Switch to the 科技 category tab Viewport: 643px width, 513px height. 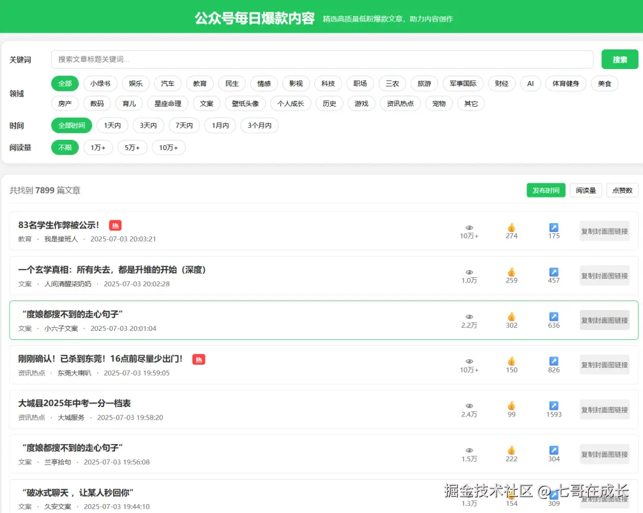(x=327, y=83)
